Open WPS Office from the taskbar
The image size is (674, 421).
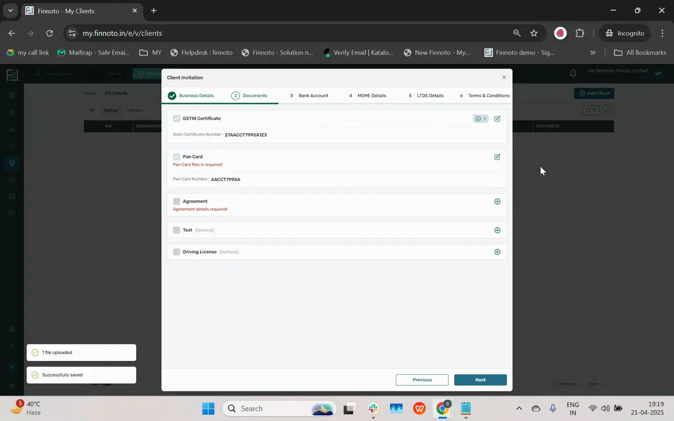coord(419,409)
